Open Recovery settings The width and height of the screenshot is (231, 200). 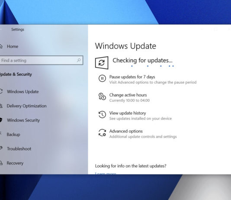click(15, 163)
